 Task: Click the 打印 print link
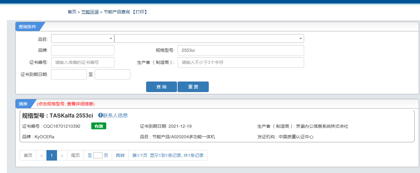click(x=140, y=12)
